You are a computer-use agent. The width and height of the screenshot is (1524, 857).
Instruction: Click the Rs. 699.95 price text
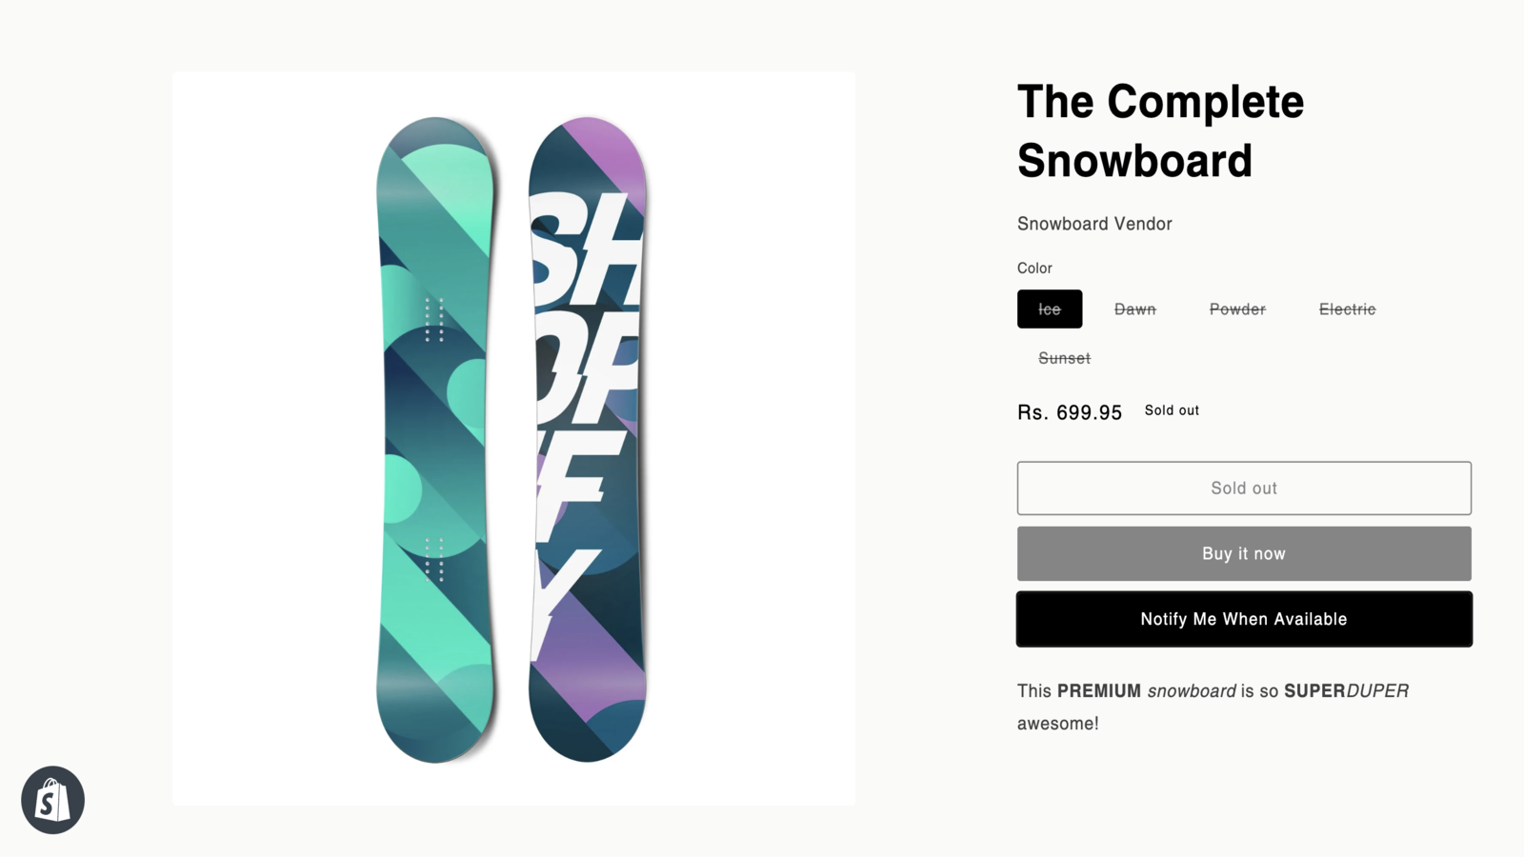(x=1069, y=411)
